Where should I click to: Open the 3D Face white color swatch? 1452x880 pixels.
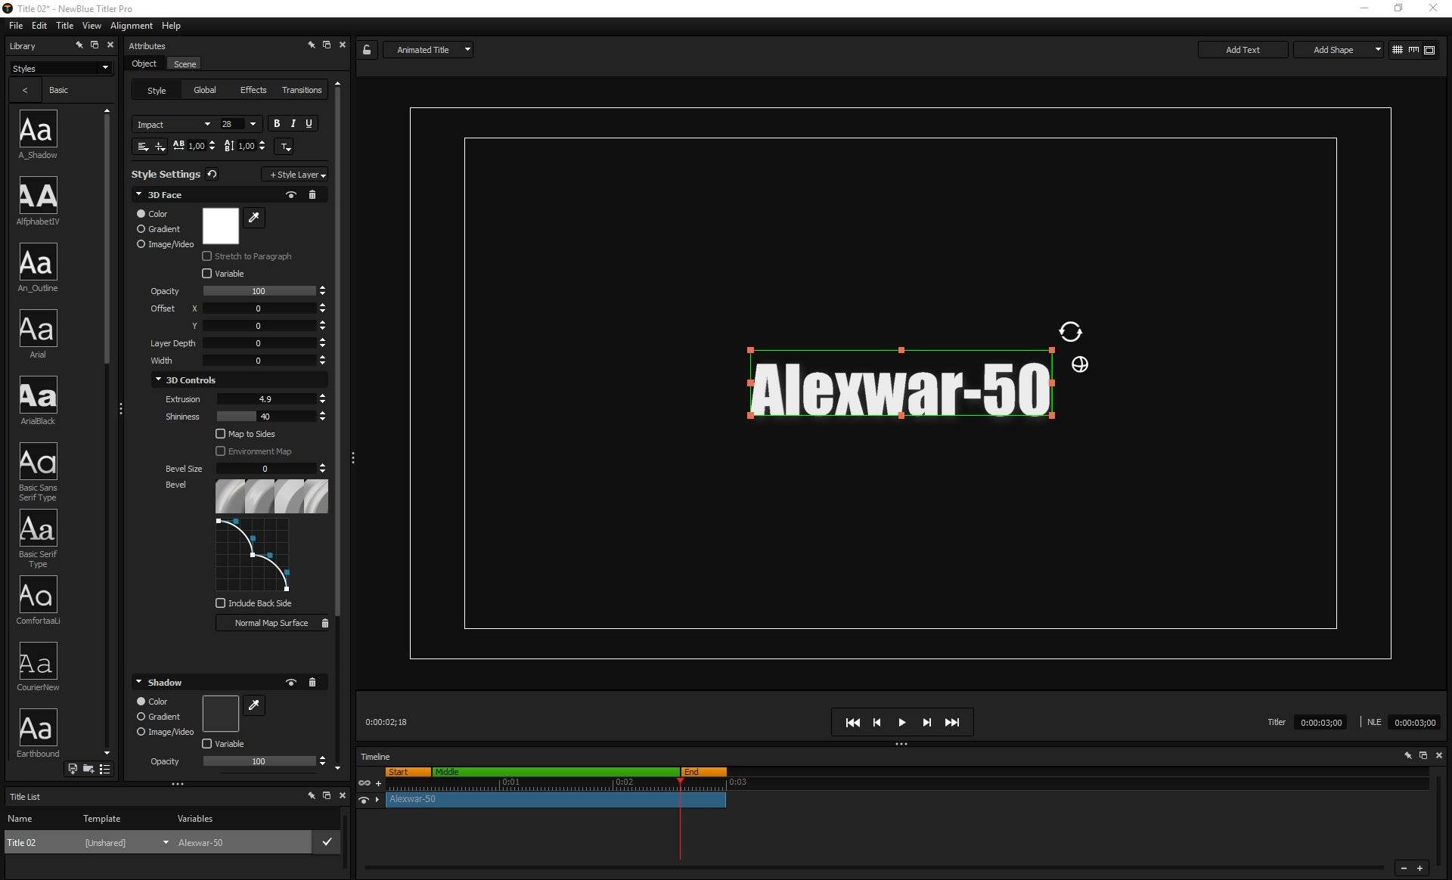point(221,226)
